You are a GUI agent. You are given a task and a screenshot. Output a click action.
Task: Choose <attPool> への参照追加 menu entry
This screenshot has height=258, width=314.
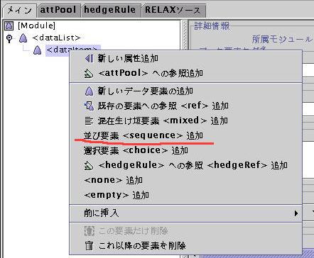(185, 74)
